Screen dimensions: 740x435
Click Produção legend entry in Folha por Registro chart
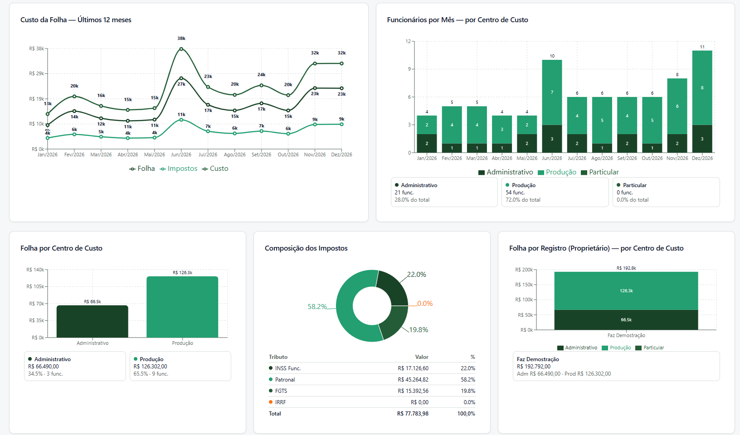[616, 348]
